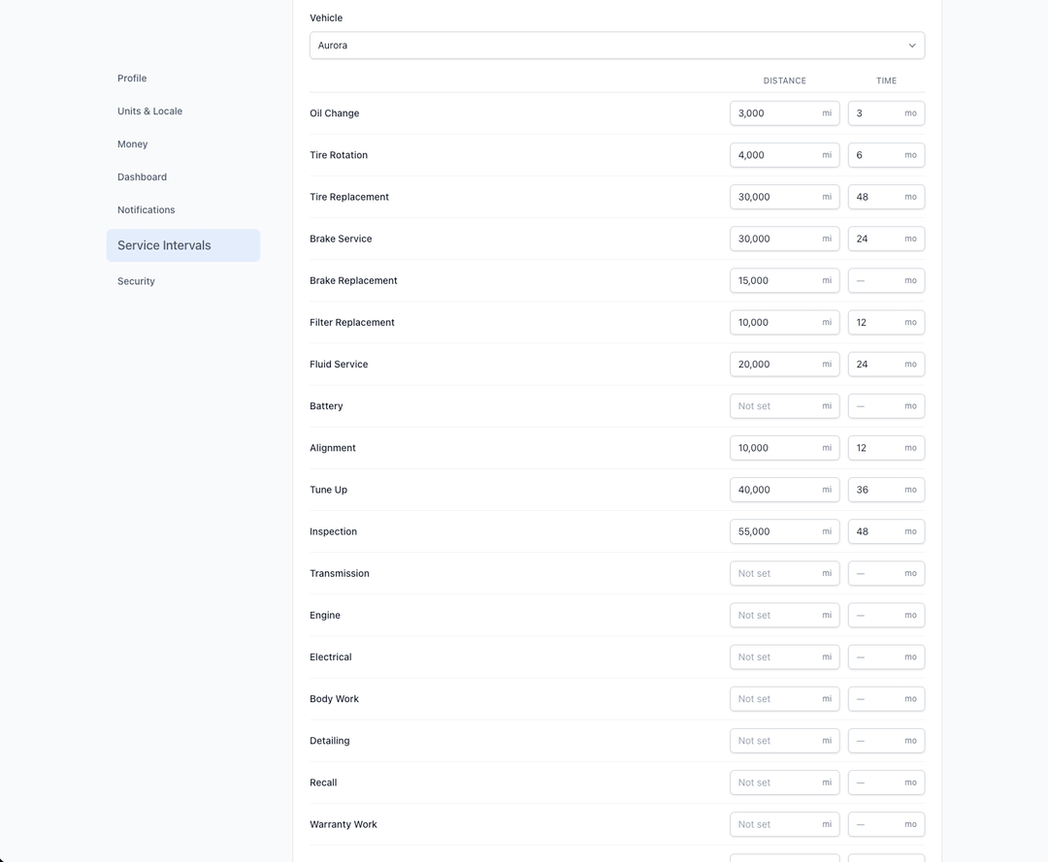Navigate to Security settings
The image size is (1048, 862).
pyautogui.click(x=136, y=281)
